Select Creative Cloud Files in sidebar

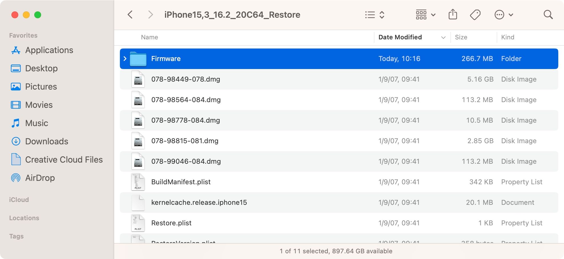(64, 160)
